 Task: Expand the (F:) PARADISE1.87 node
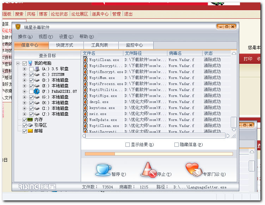tap(25, 91)
